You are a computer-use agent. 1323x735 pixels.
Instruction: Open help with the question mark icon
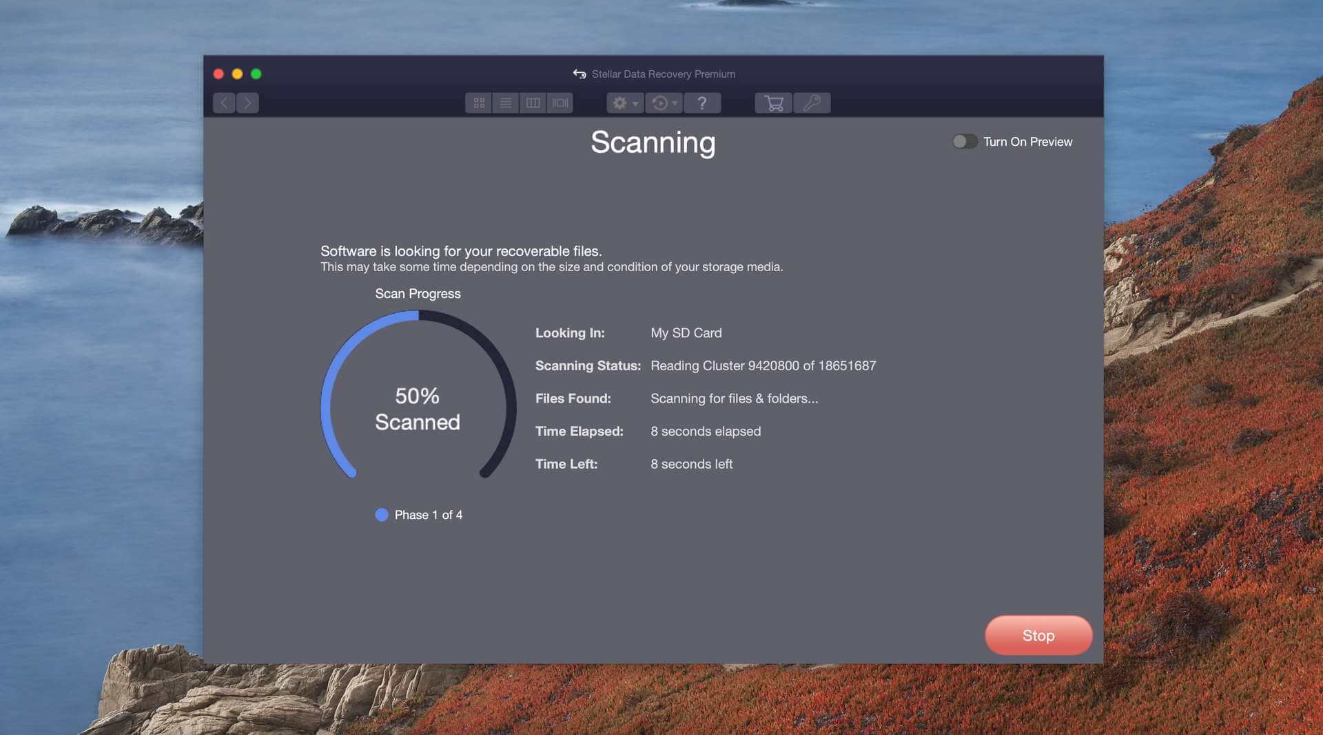(x=702, y=103)
